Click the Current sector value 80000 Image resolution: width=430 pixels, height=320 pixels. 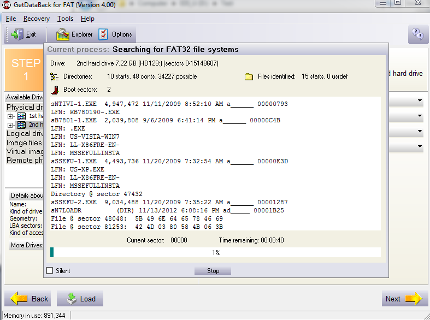click(179, 240)
